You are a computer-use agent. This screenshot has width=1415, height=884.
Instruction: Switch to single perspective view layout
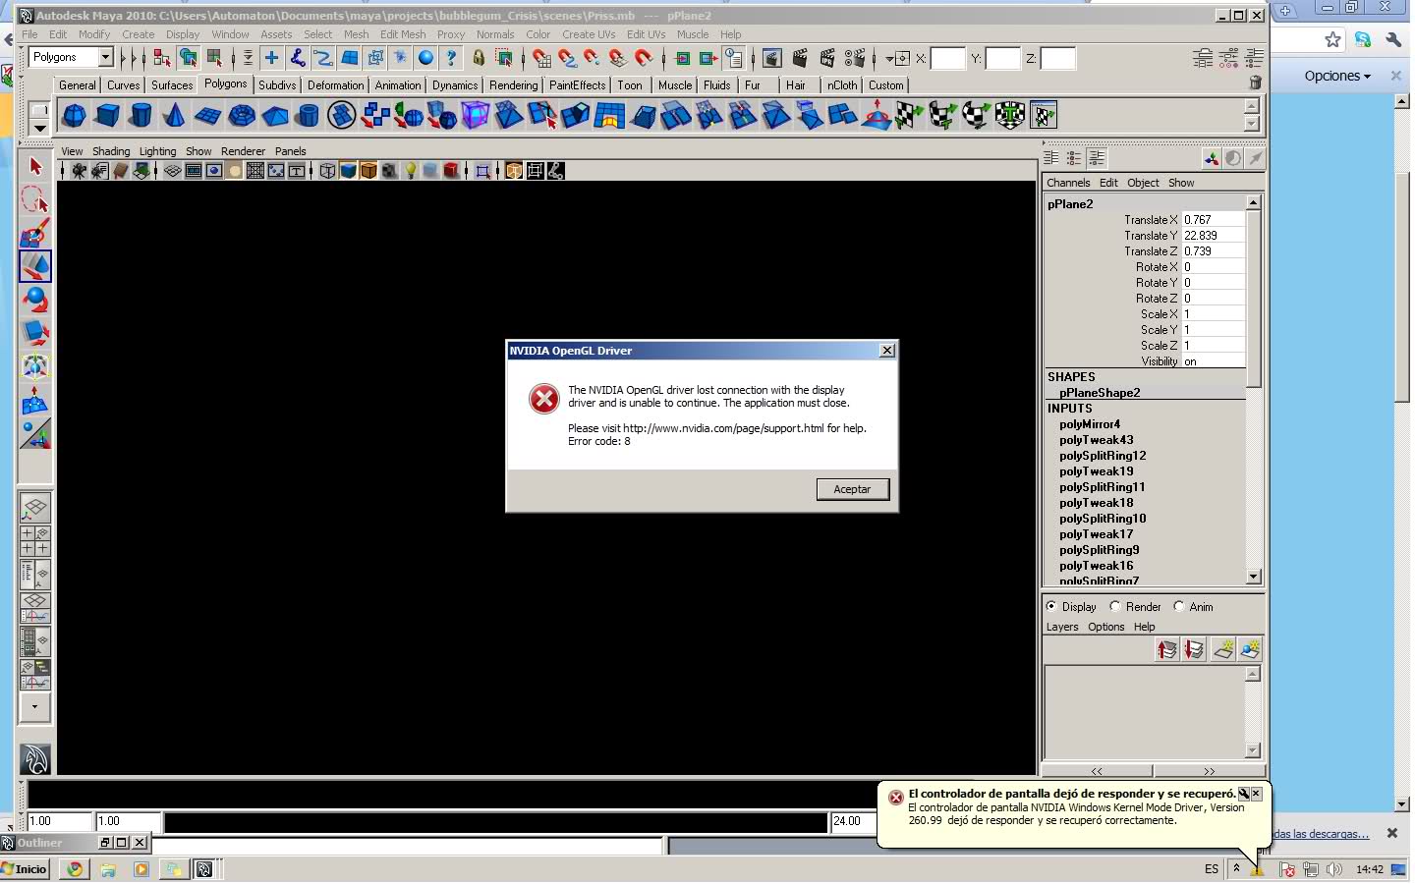point(35,508)
